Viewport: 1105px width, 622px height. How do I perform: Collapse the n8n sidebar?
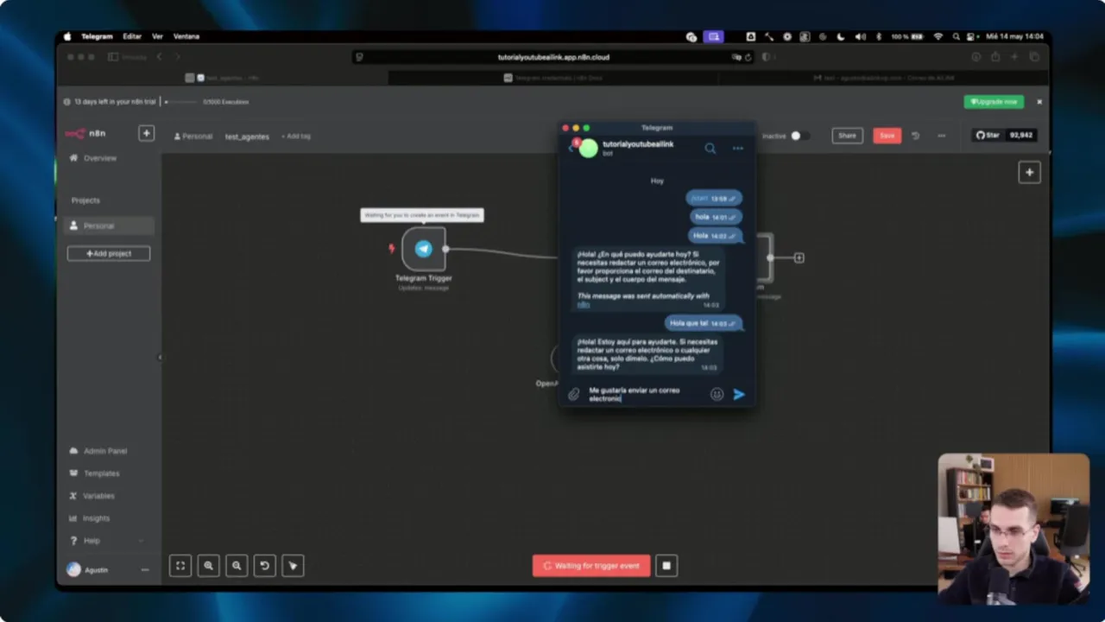point(160,357)
